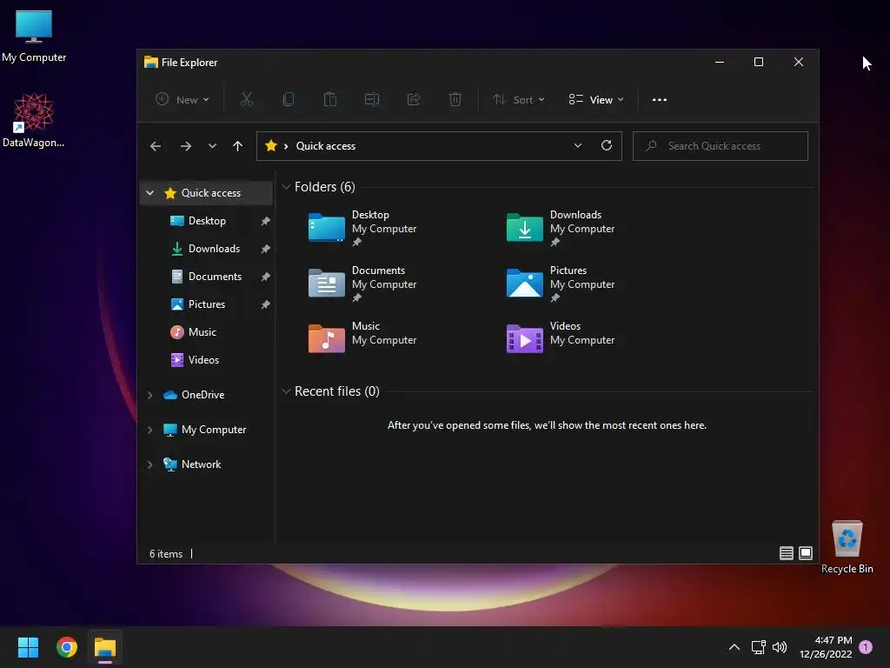The width and height of the screenshot is (890, 668).
Task: Select the Recycle Bin desktop icon
Action: coord(847,546)
